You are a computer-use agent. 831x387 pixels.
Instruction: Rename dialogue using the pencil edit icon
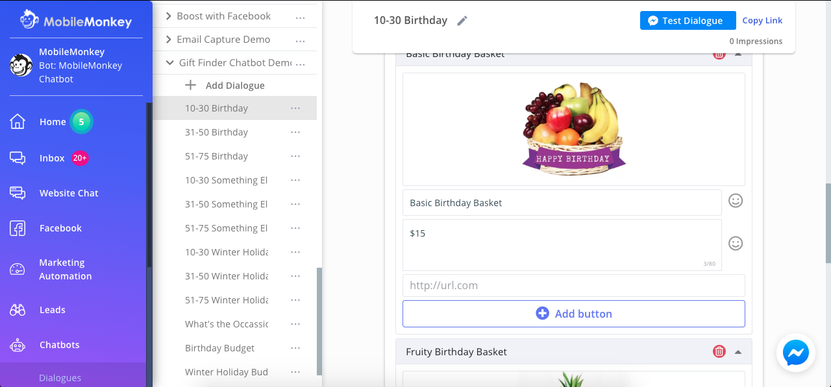[462, 20]
